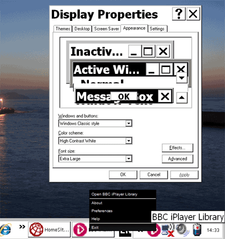Cancel the Display Properties dialog
This screenshot has height=239, width=225.
pos(154,175)
